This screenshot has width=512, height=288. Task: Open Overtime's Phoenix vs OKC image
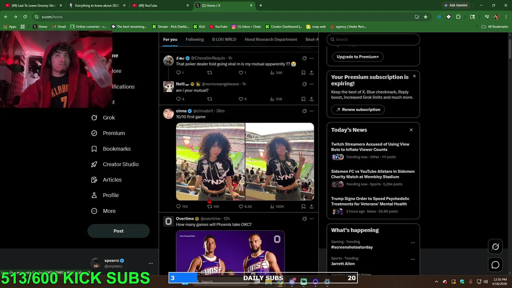coord(230,252)
